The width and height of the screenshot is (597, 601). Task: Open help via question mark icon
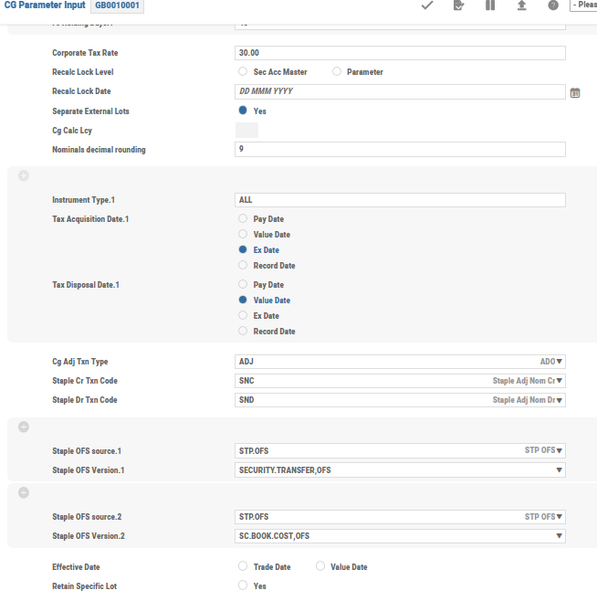553,5
